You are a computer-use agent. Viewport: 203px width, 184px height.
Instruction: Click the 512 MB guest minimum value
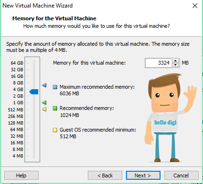[x=68, y=136]
